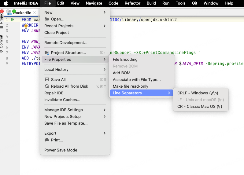Click line number 9 in gutter
Image resolution: width=244 pixels, height=175 pixels.
pos(7,64)
